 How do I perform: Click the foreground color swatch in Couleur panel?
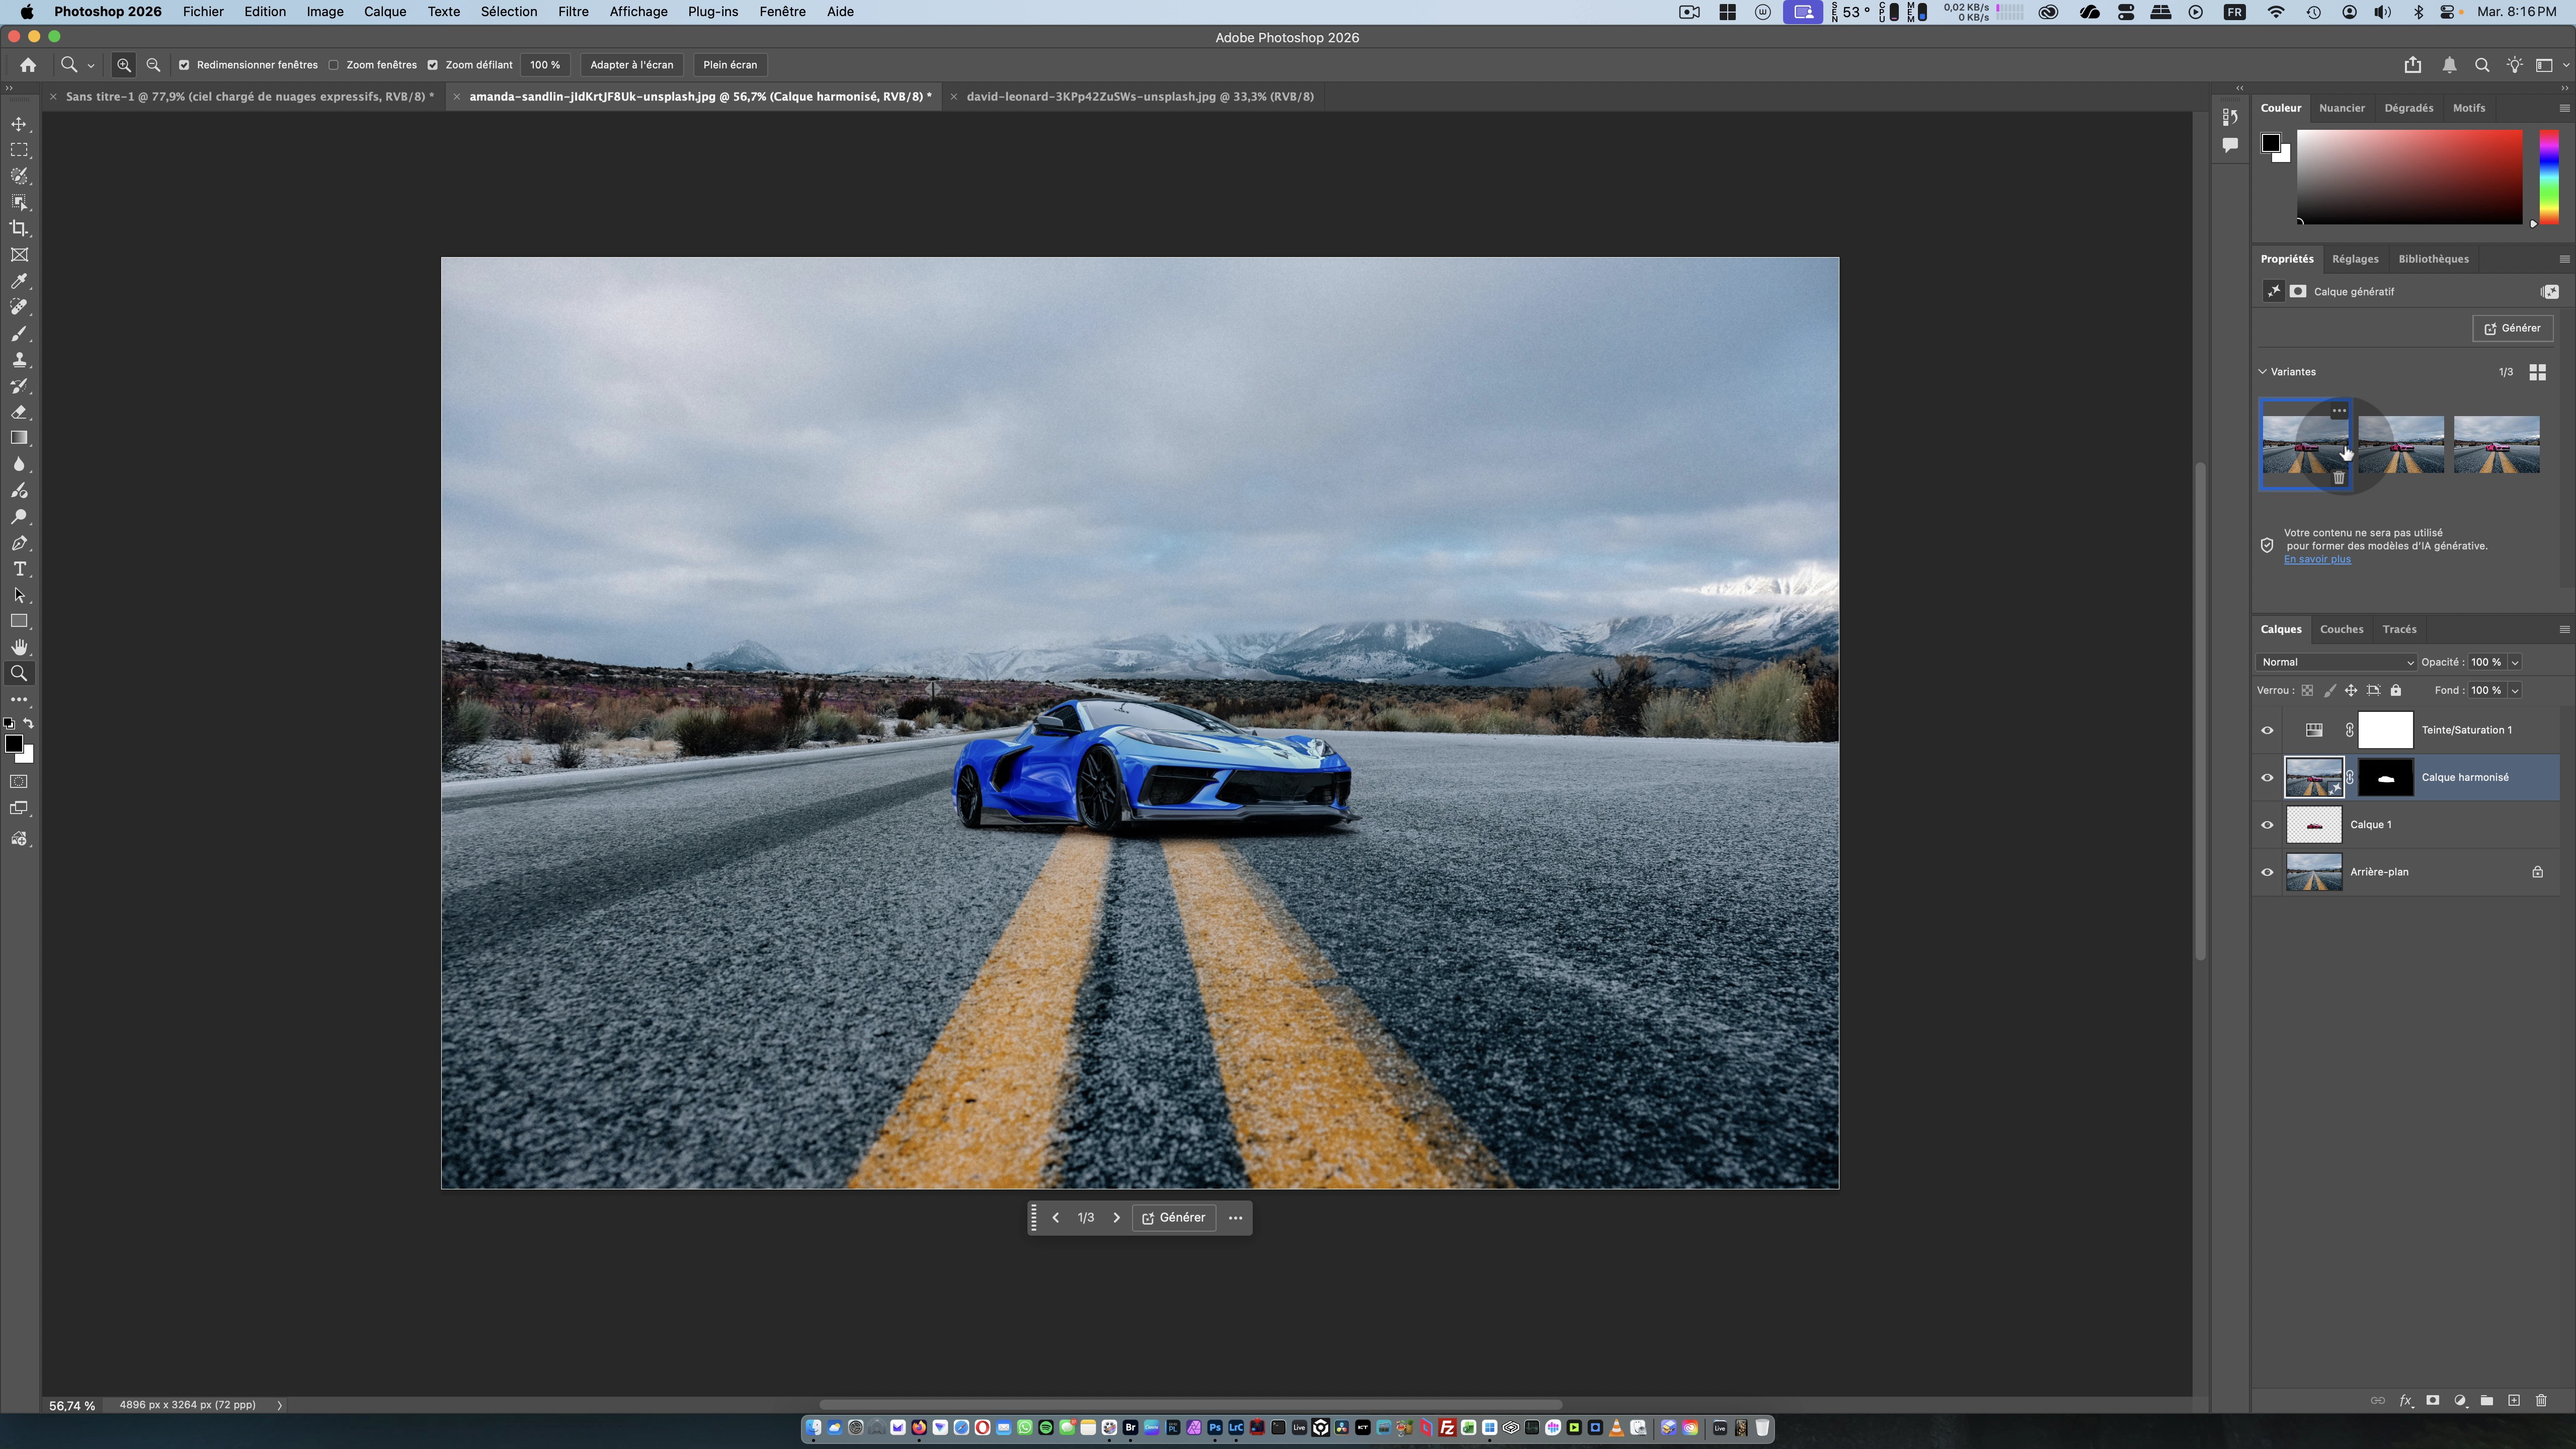2270,143
